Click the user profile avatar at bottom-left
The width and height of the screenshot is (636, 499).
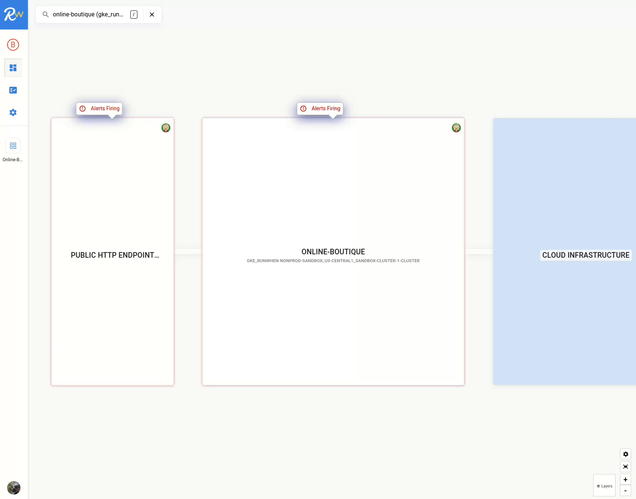(x=14, y=487)
